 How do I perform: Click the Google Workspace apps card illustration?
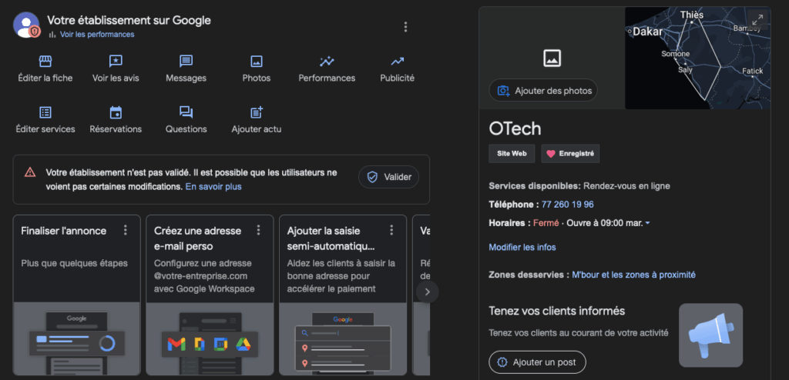pyautogui.click(x=210, y=338)
